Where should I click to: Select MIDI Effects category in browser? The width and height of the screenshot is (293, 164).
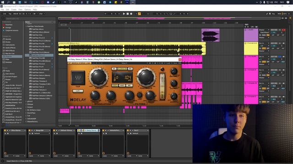pos(10,51)
